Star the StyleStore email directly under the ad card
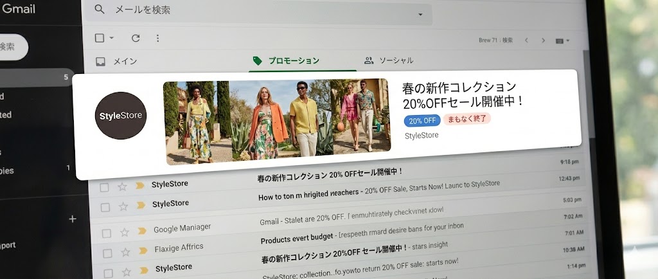The height and width of the screenshot is (279, 658). click(122, 186)
